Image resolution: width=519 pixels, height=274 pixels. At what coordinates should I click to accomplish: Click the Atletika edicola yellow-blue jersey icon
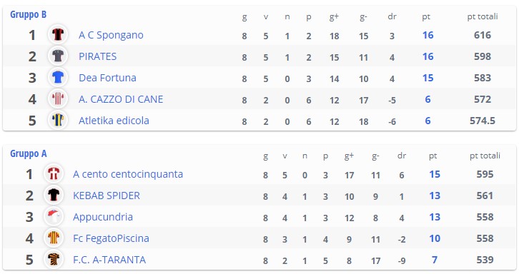58,120
